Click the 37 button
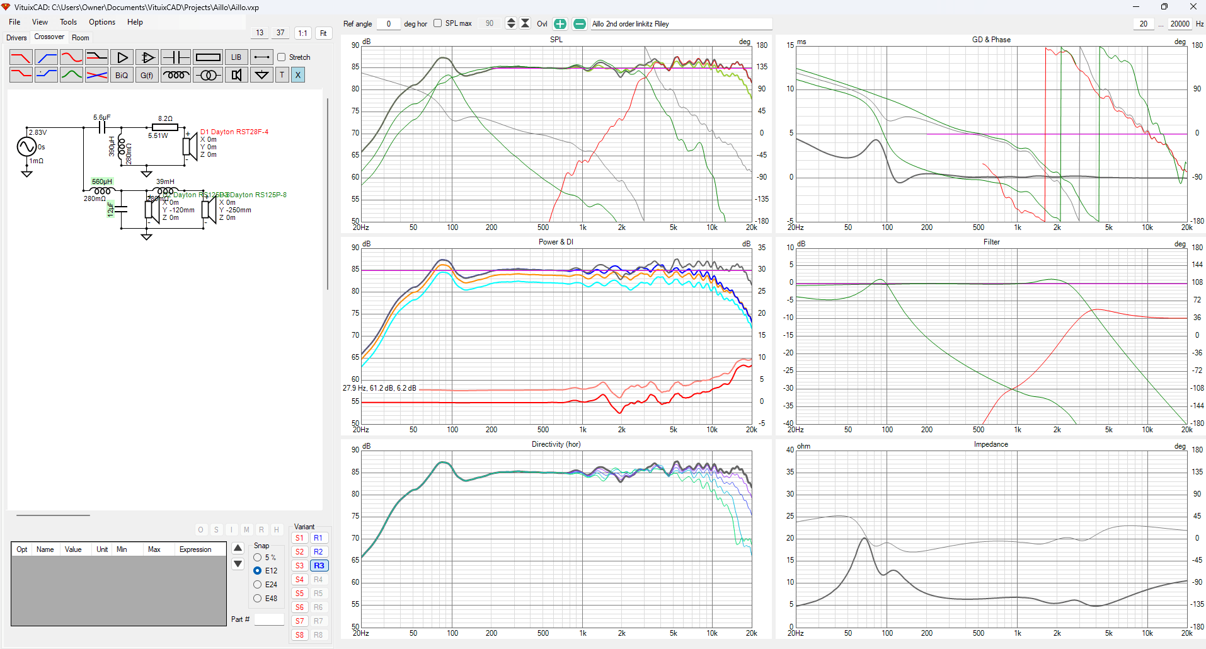Image resolution: width=1206 pixels, height=649 pixels. [280, 33]
